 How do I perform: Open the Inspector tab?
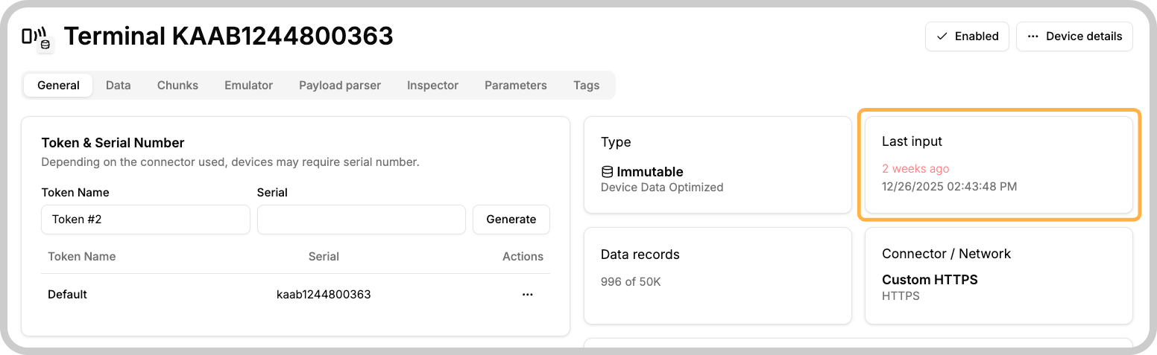tap(432, 86)
